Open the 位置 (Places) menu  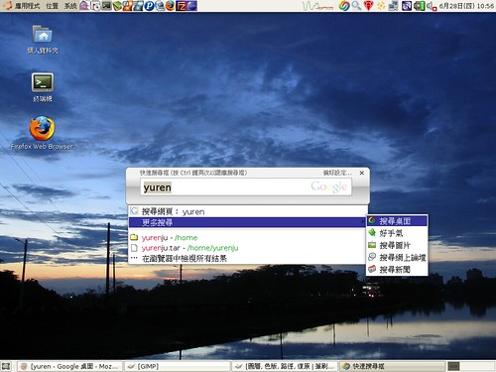click(52, 6)
